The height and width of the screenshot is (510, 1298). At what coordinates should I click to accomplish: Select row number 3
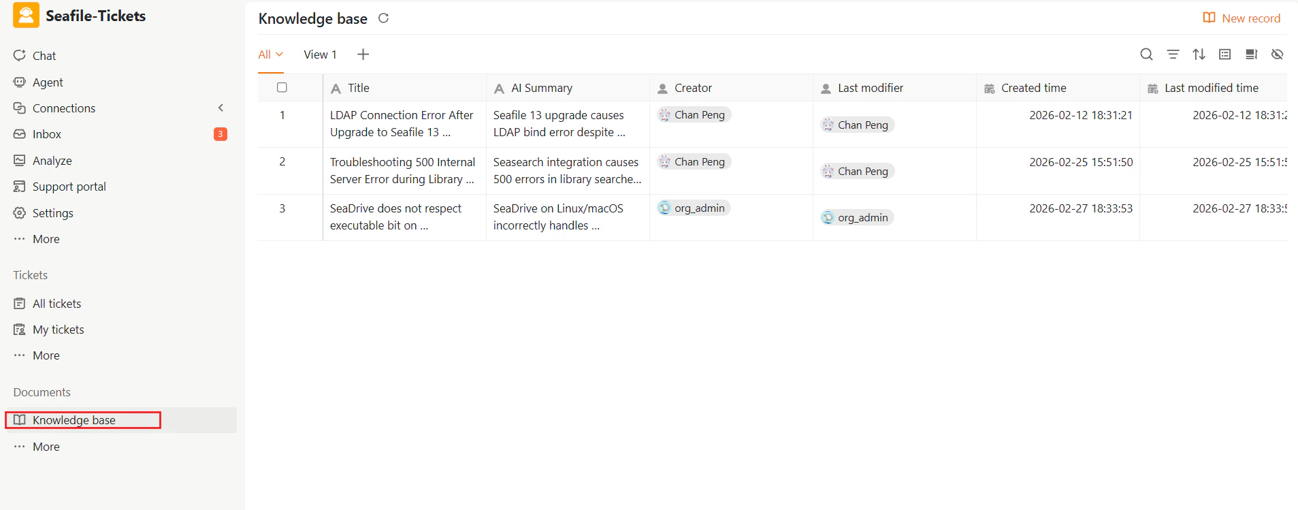(x=282, y=208)
